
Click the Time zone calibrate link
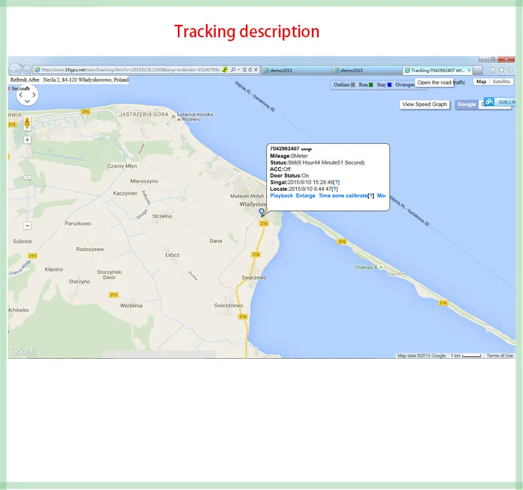click(343, 195)
